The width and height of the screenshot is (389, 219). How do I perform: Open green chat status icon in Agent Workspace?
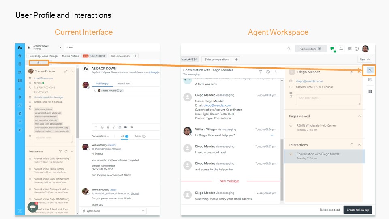tap(332, 49)
